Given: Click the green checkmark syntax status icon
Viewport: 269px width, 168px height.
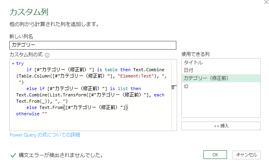Looking at the screenshot, I should pos(13,155).
